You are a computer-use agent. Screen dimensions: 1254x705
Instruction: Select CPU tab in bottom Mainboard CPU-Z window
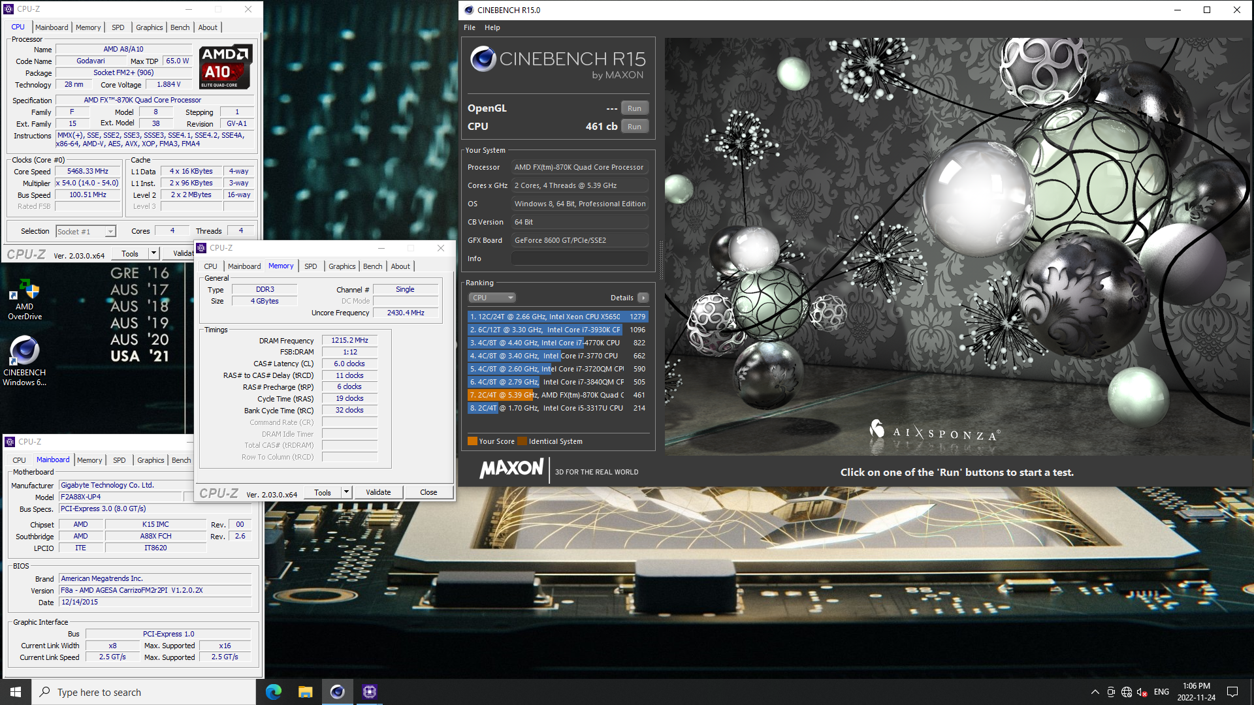19,460
